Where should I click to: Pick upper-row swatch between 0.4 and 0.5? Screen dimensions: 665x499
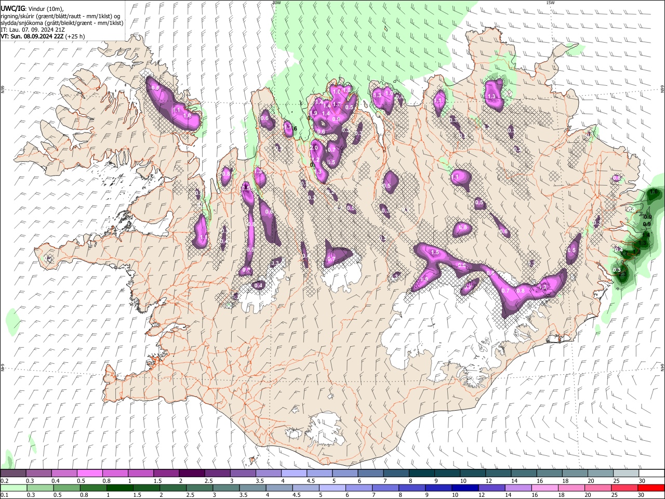(64, 473)
